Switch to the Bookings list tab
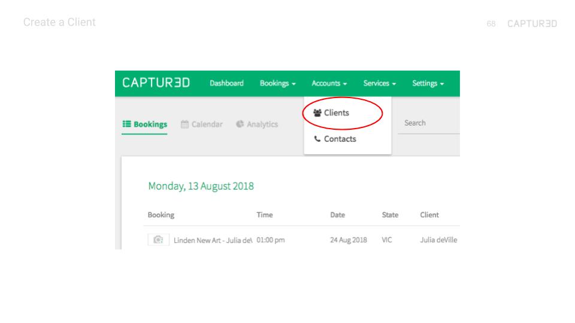 tap(144, 124)
